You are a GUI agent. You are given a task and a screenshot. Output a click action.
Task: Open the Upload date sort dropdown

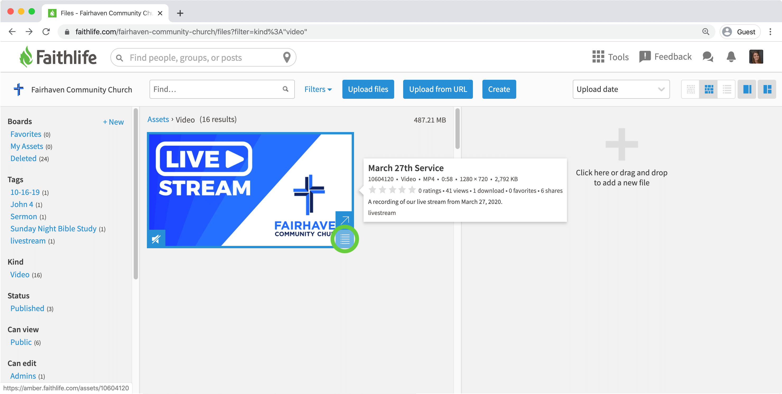pyautogui.click(x=621, y=89)
